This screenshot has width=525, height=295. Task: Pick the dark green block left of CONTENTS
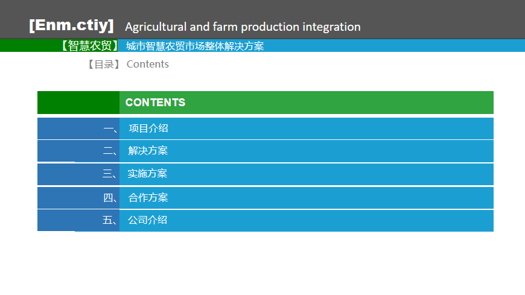[78, 103]
